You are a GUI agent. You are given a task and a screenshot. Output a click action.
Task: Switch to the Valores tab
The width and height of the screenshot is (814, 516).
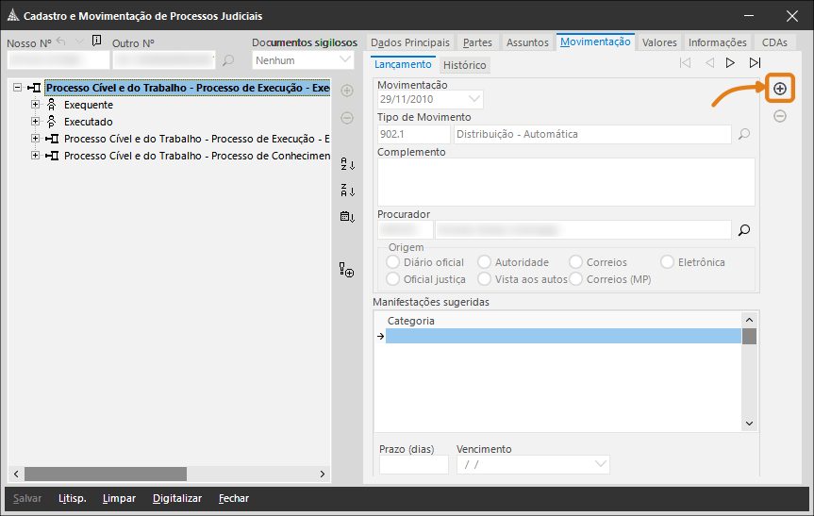point(659,42)
